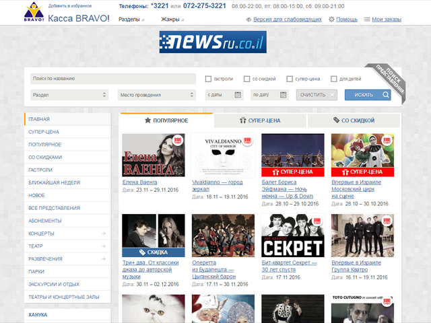Toggle the 'для детей' checkbox
The image size is (431, 323).
click(x=334, y=79)
